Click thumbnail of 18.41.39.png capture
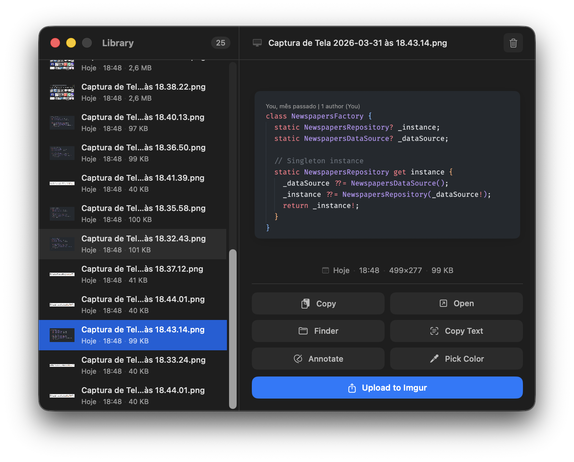Image resolution: width=574 pixels, height=462 pixels. coord(62,183)
